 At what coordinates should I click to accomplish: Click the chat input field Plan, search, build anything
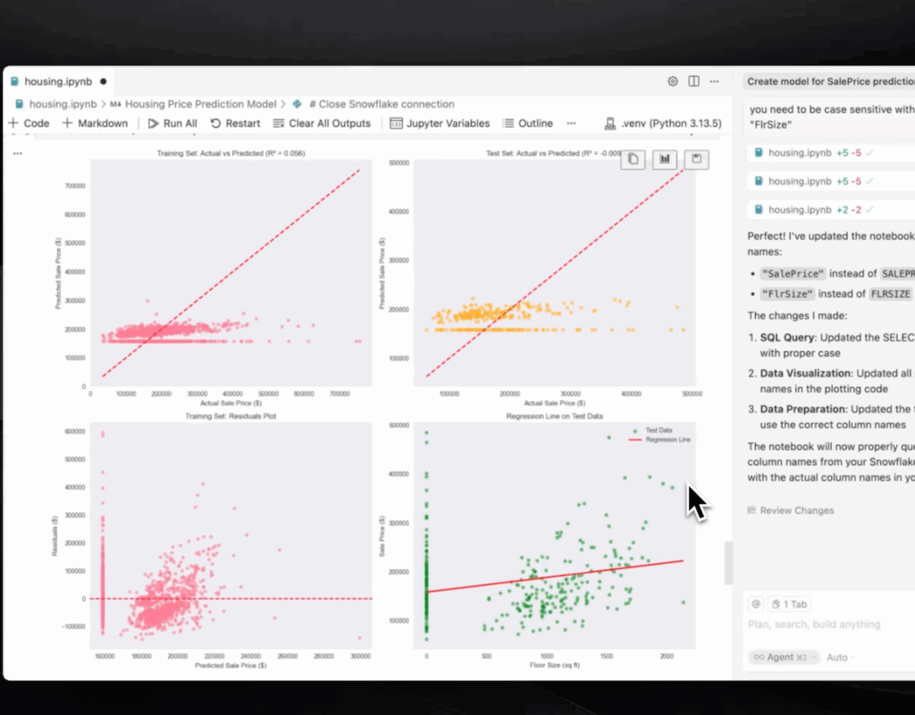pos(813,625)
